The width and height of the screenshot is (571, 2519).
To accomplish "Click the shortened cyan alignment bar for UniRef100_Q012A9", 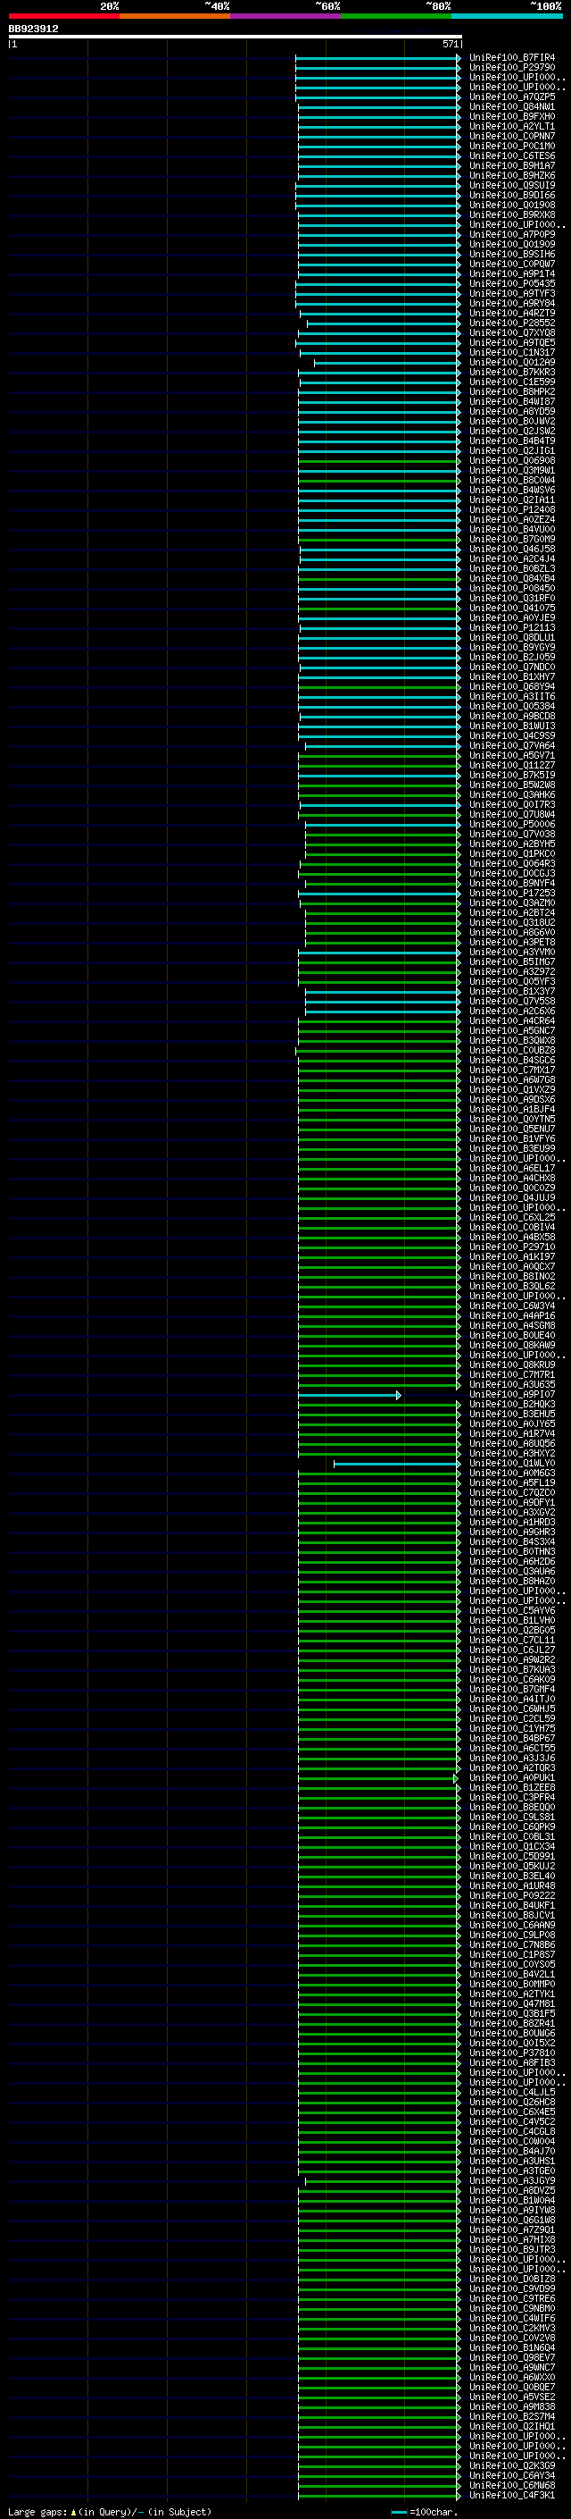I will pos(387,363).
